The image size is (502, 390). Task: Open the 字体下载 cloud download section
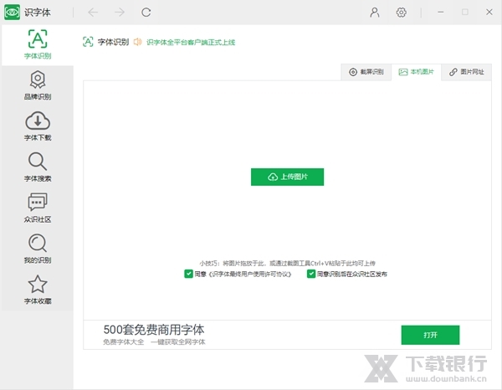click(x=38, y=126)
